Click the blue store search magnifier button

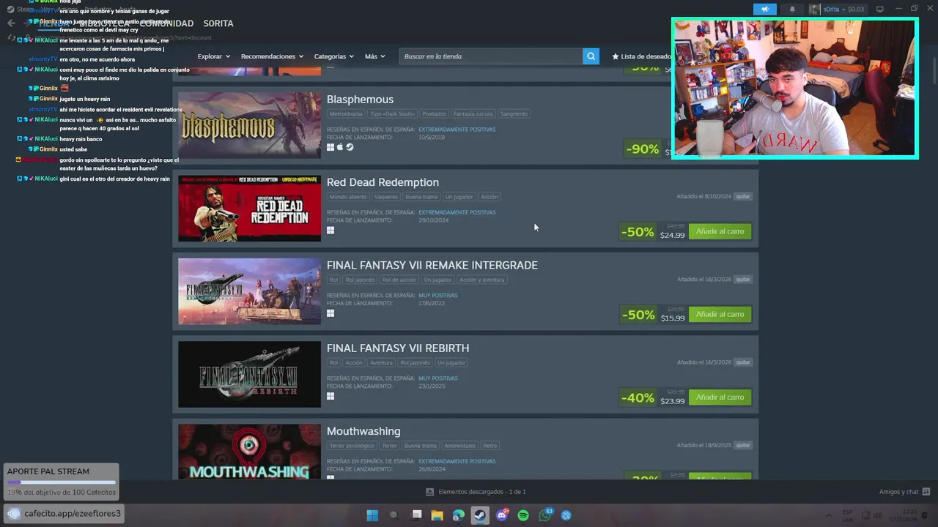point(591,56)
